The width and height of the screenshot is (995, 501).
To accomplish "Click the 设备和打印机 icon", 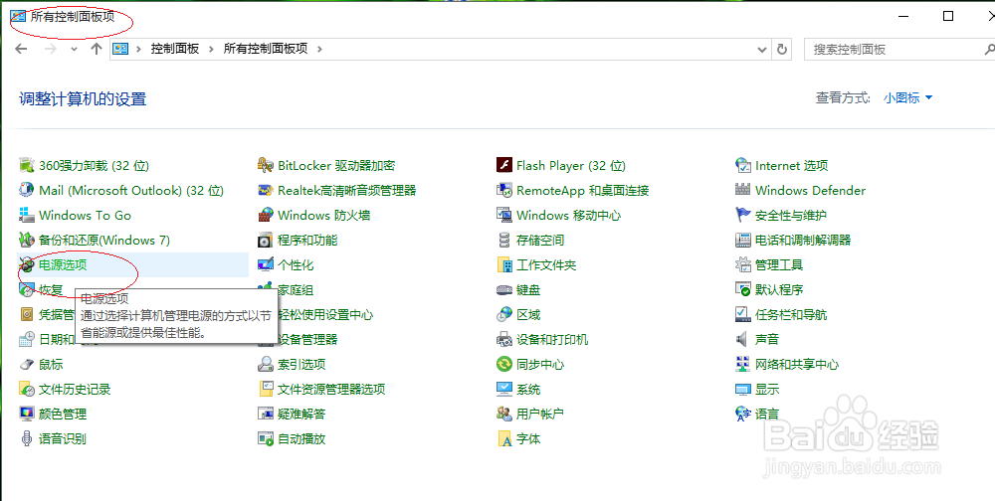I will tap(503, 339).
